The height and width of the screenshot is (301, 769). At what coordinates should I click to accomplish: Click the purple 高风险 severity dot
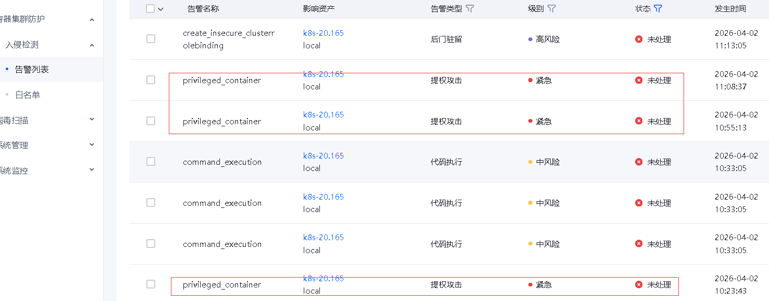click(x=530, y=39)
